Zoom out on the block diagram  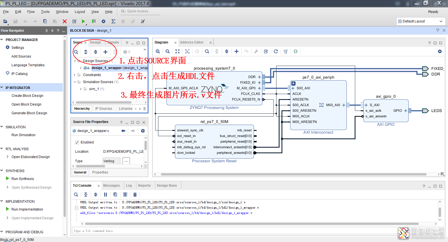[168, 51]
